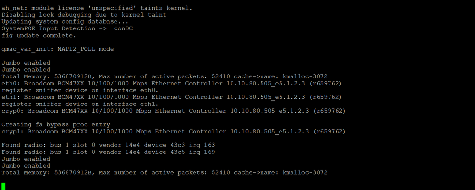Image resolution: width=475 pixels, height=190 pixels.
Task: Click 'Updating system config database...' line
Action: coord(65,21)
